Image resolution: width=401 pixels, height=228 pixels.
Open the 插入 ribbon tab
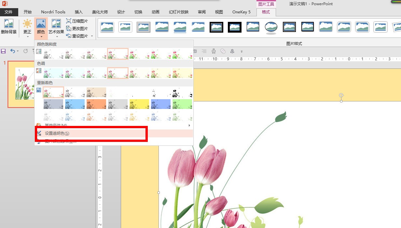point(79,12)
